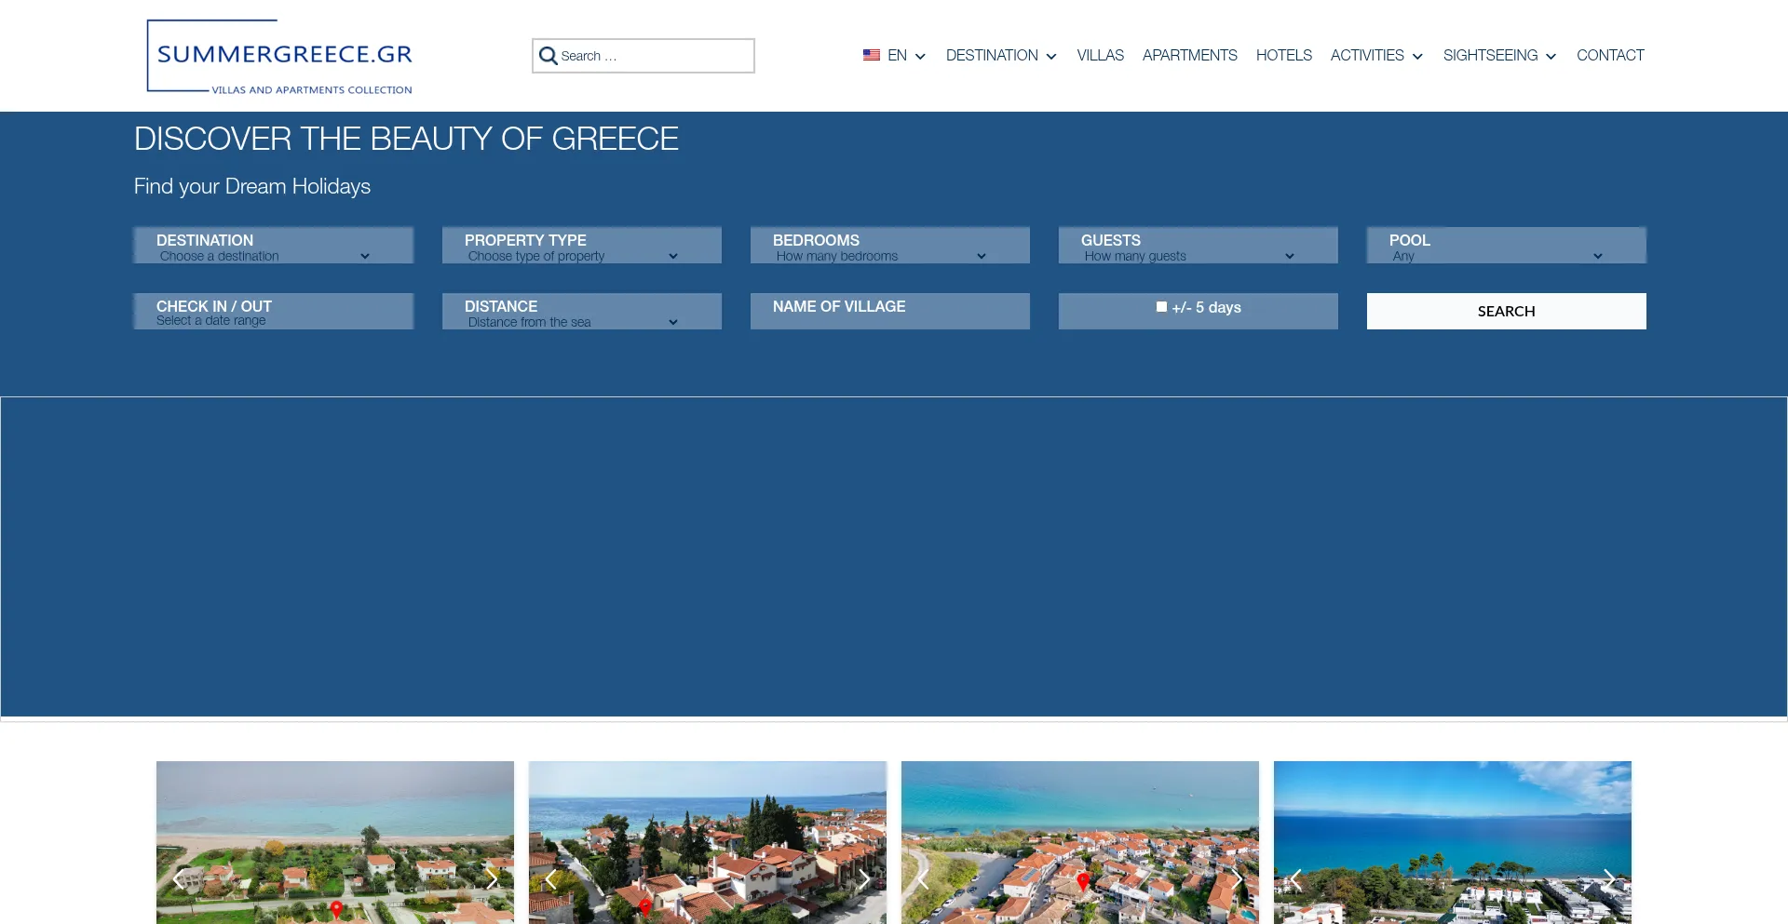
Task: Open the Check In / Out date range field
Action: click(x=273, y=312)
